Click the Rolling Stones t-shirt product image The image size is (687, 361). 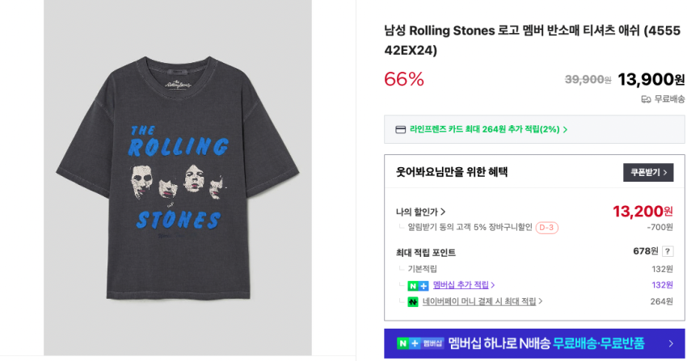tap(177, 178)
